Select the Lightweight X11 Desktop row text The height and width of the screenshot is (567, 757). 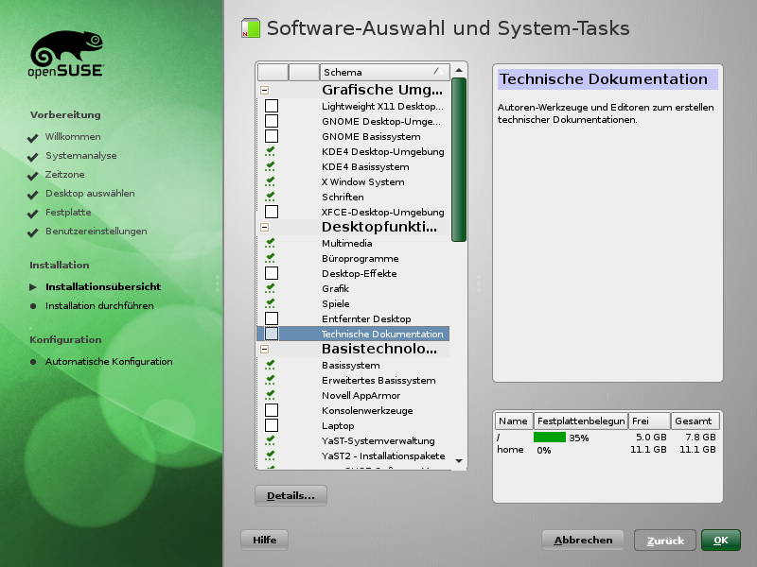pyautogui.click(x=382, y=106)
